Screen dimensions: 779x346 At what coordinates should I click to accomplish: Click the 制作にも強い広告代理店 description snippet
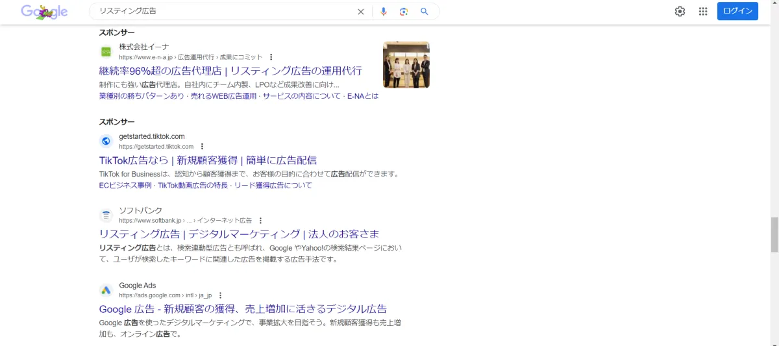(219, 85)
